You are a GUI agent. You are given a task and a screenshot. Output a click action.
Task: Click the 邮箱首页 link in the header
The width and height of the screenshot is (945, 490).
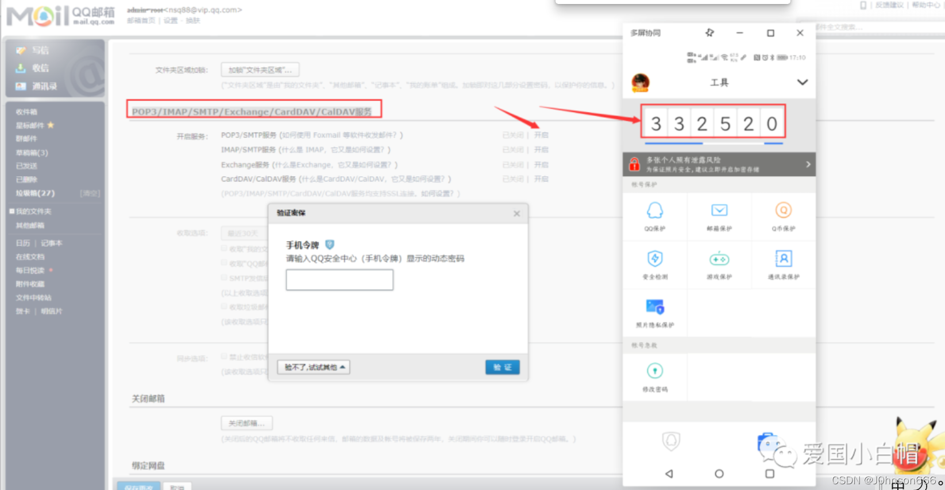(x=141, y=21)
